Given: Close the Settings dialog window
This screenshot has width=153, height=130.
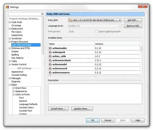Looking at the screenshot, I should (x=143, y=6).
